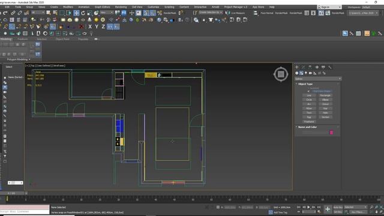The image size is (384, 216).
Task: Open the Customize menu
Action: (x=153, y=7)
